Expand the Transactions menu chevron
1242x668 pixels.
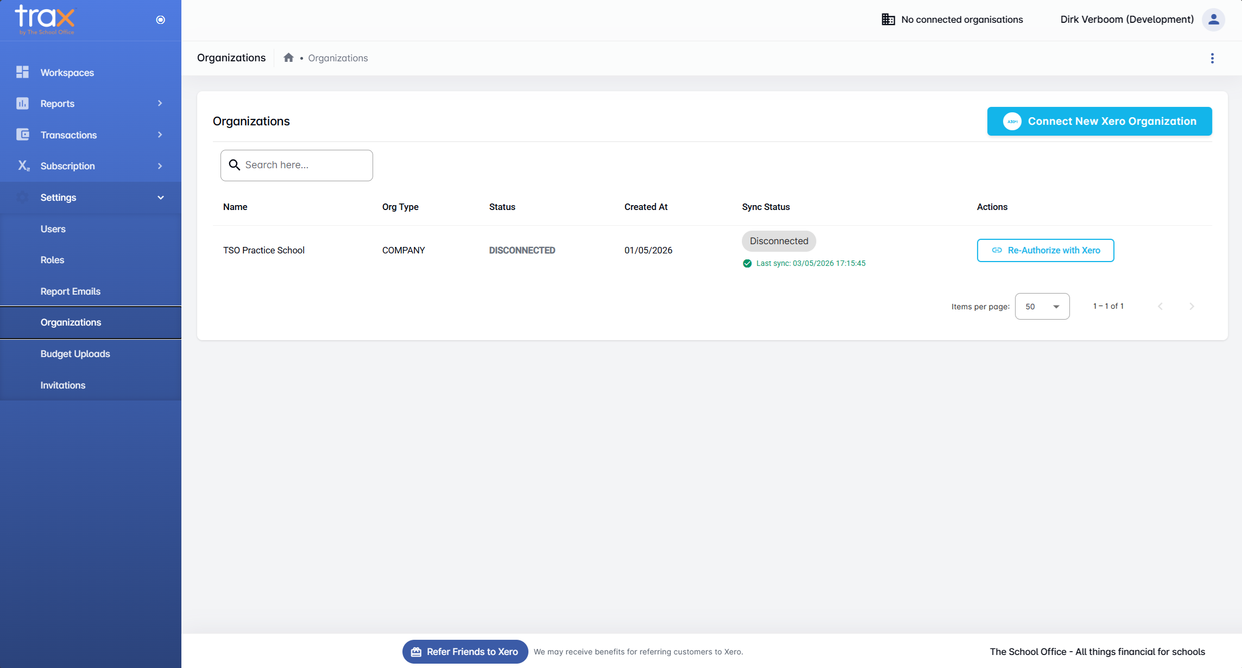coord(160,135)
